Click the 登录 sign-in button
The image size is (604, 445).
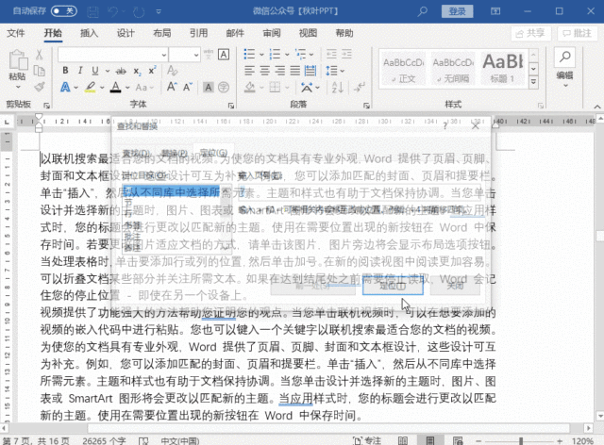tap(457, 10)
